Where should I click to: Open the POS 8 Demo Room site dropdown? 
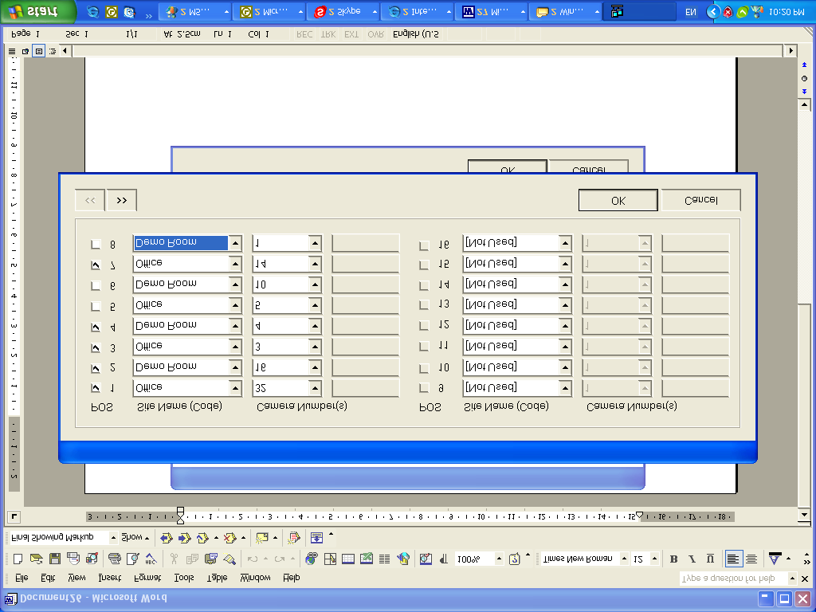[235, 243]
